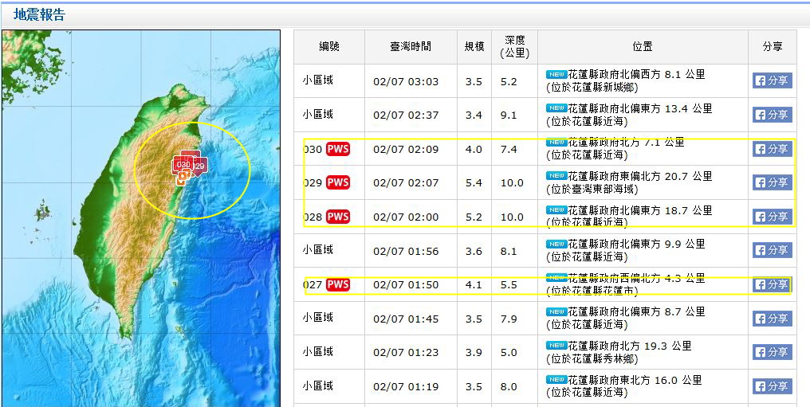
Task: Select the PWS badge beside number 028
Action: pos(338,217)
